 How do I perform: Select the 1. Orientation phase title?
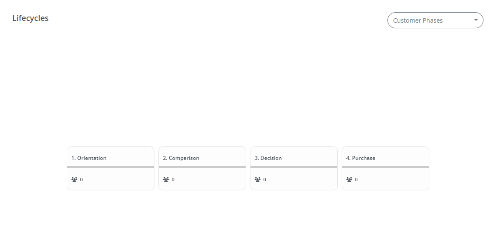click(89, 158)
